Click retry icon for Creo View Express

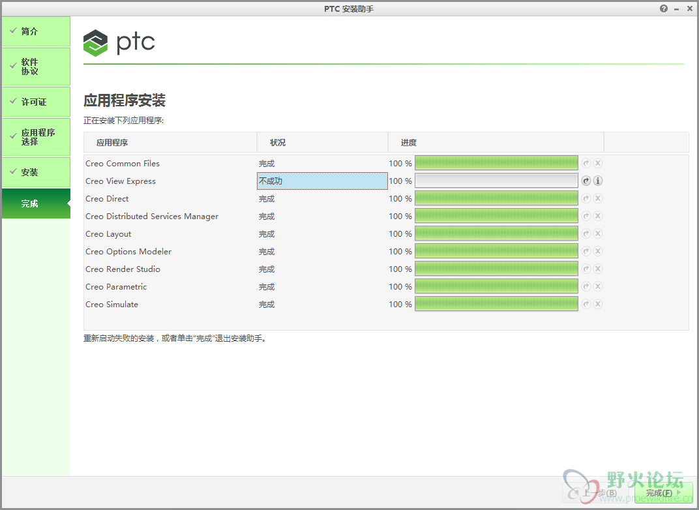586,181
